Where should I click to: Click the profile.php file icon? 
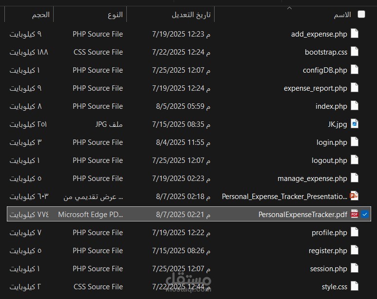(355, 232)
